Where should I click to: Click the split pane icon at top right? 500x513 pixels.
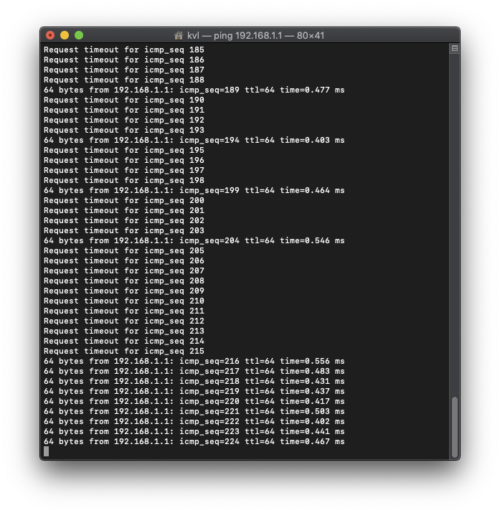tap(455, 48)
